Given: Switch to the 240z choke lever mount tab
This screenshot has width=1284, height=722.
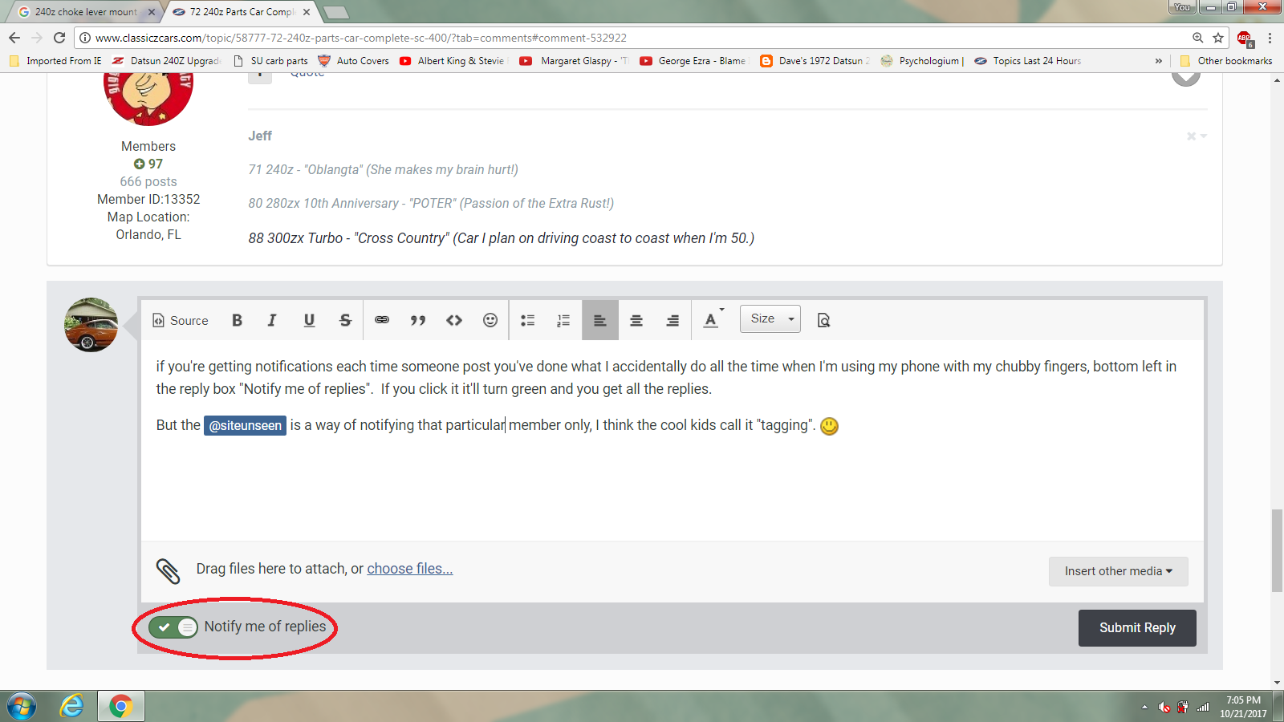Looking at the screenshot, I should pos(85,12).
